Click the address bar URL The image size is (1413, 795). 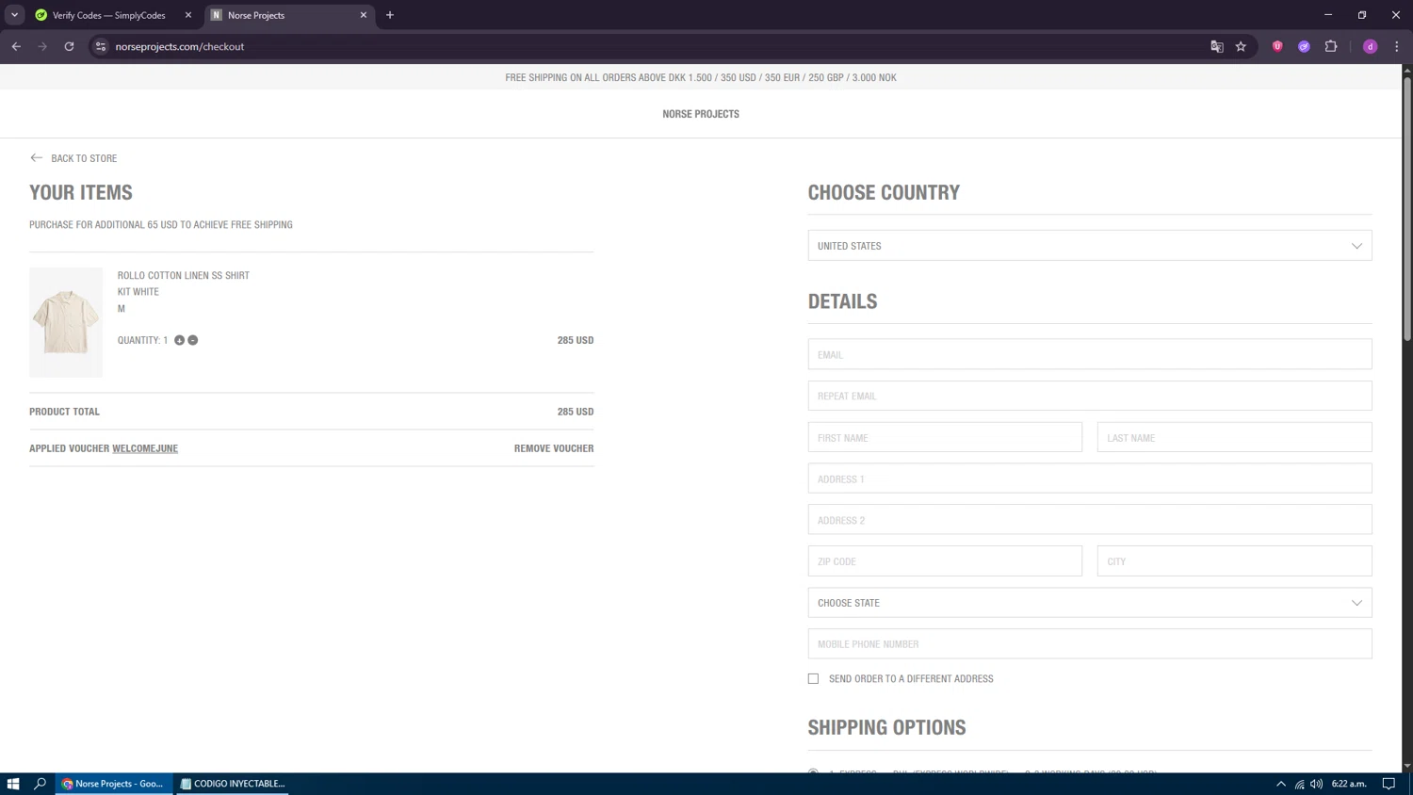pyautogui.click(x=180, y=46)
